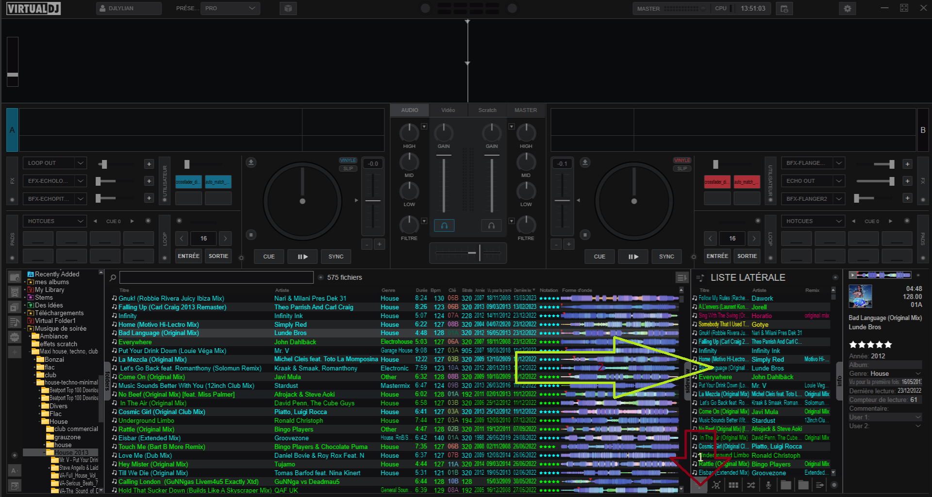Click the Liste Latérale playlist icon
This screenshot has height=497, width=932.
(x=700, y=278)
